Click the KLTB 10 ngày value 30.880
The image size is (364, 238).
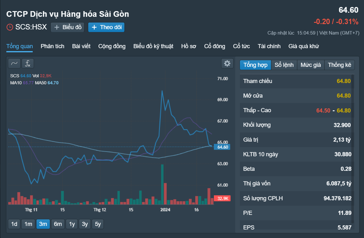point(343,154)
